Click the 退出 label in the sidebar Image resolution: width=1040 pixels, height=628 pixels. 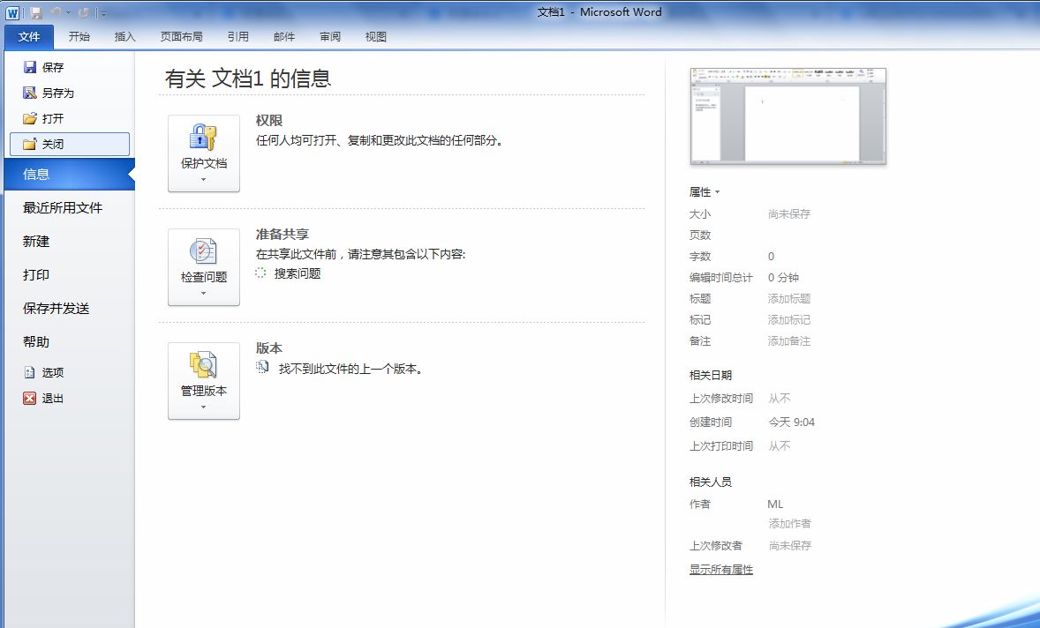pyautogui.click(x=53, y=399)
